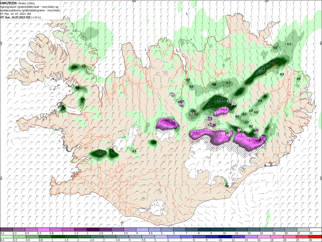Click the 'UWC/ECDS: Vindur (10m),' title line
This screenshot has width=322, height=242.
(18, 3)
